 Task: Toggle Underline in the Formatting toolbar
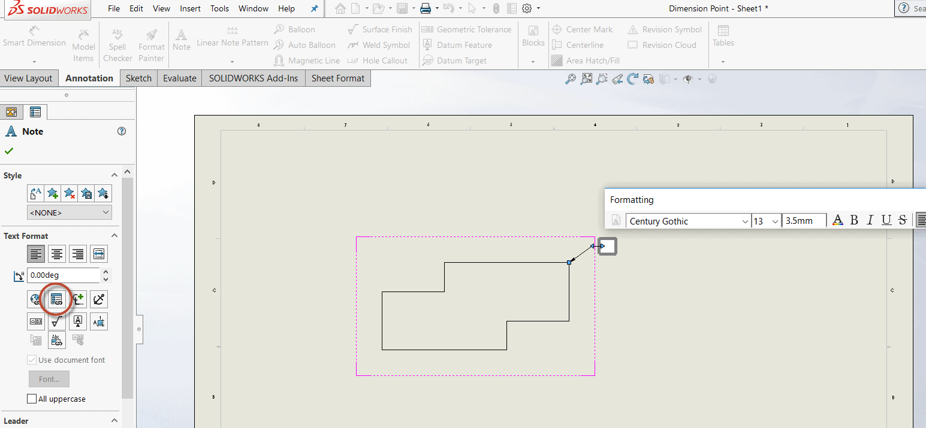click(886, 220)
